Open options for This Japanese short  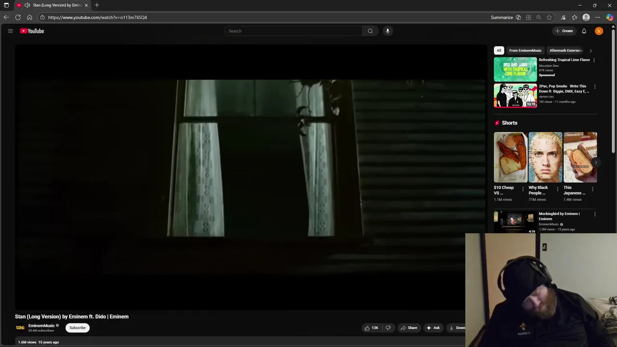tap(592, 189)
